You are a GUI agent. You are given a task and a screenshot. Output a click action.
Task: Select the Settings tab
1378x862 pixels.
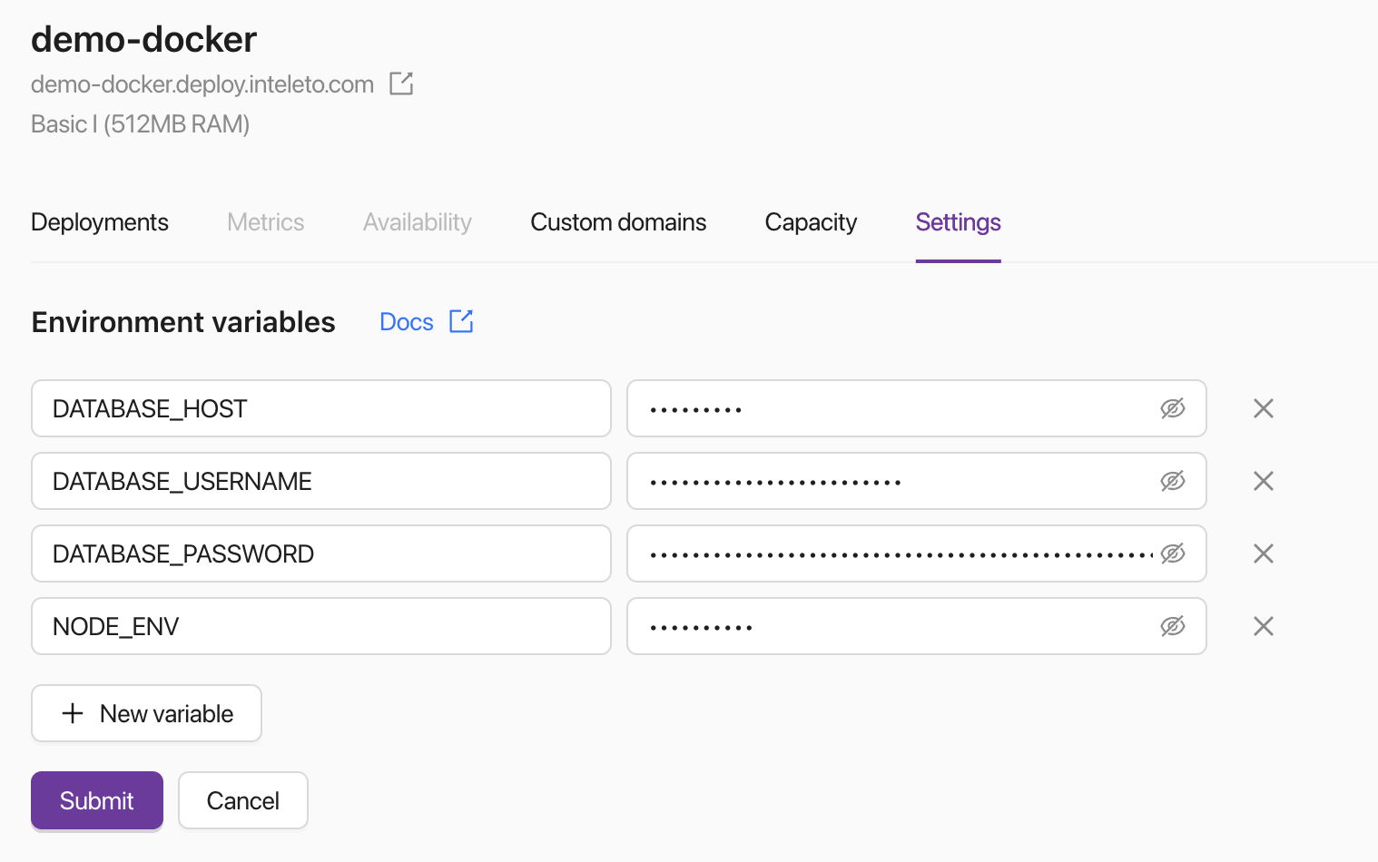pos(958,222)
